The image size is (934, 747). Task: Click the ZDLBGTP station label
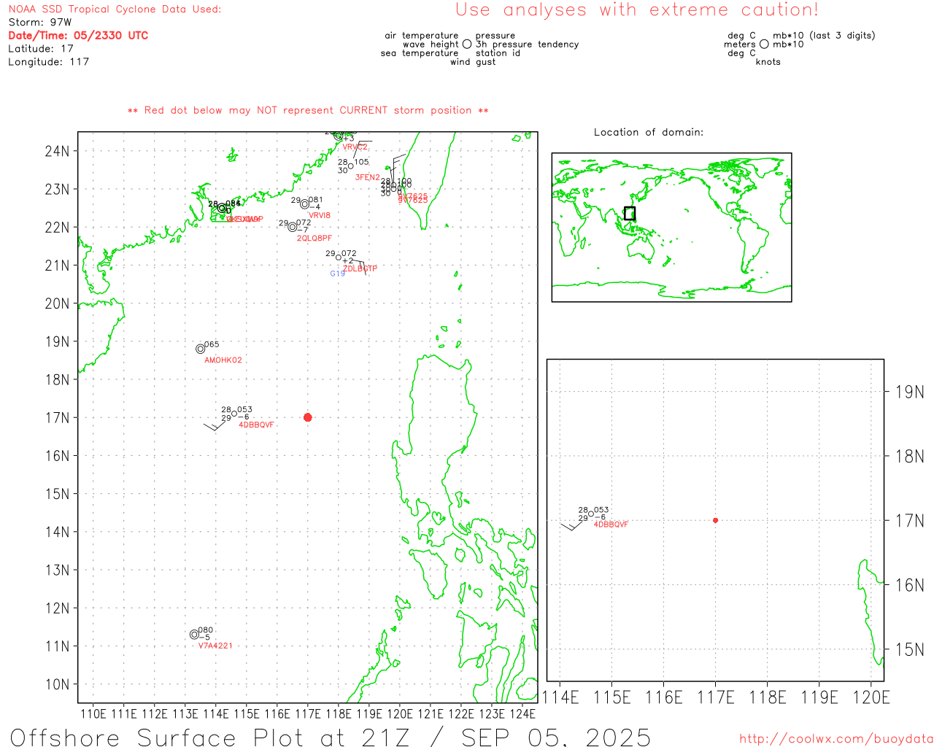pos(360,268)
